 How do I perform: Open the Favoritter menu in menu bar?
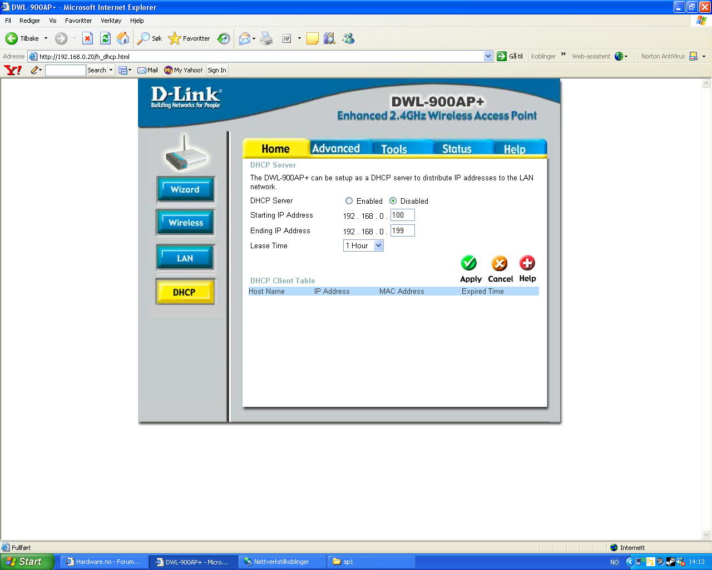tap(78, 21)
